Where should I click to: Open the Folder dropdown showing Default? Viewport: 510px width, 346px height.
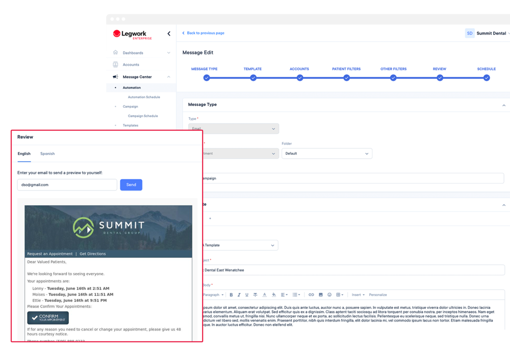327,153
